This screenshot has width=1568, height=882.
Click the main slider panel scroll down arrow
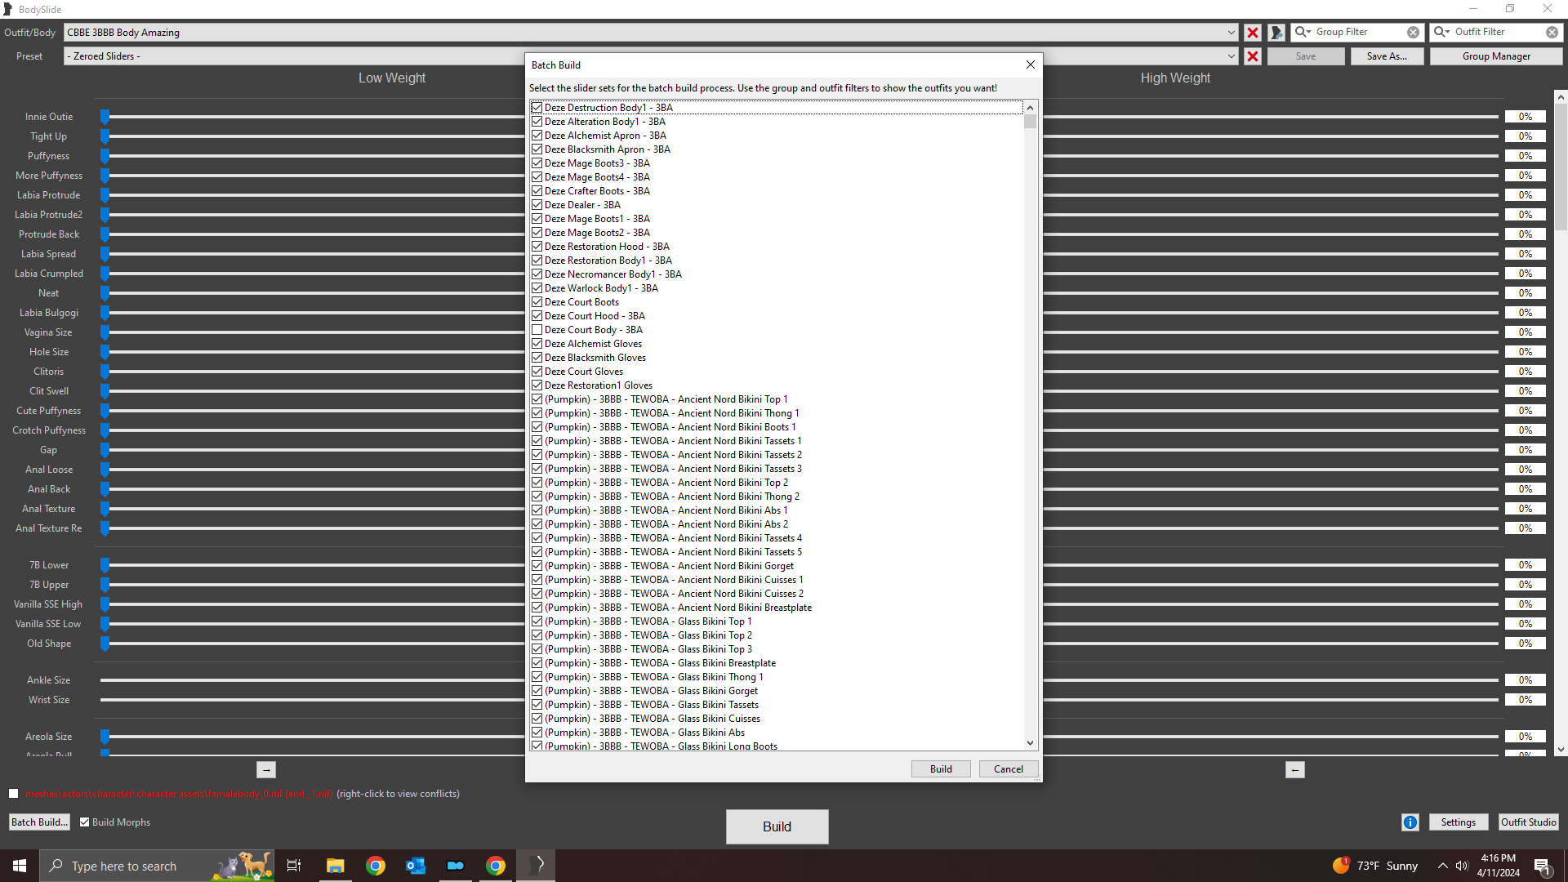pos(1561,750)
